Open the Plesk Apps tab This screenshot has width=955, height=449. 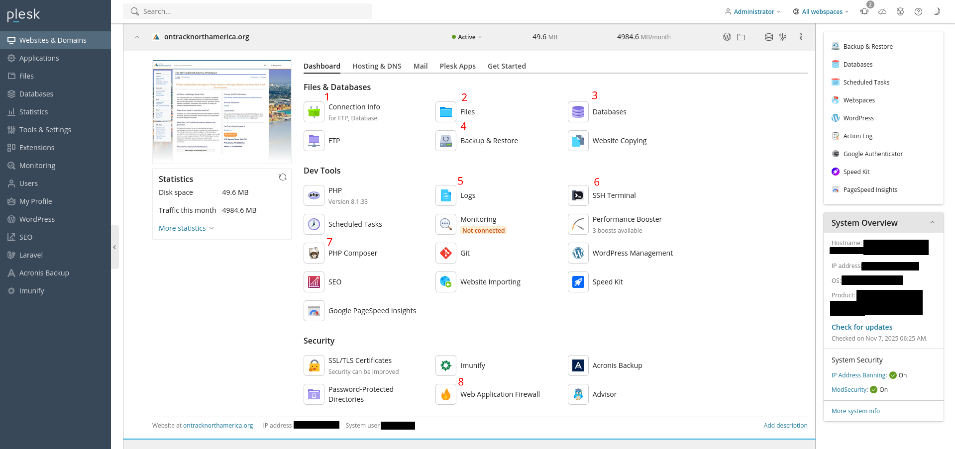(457, 66)
